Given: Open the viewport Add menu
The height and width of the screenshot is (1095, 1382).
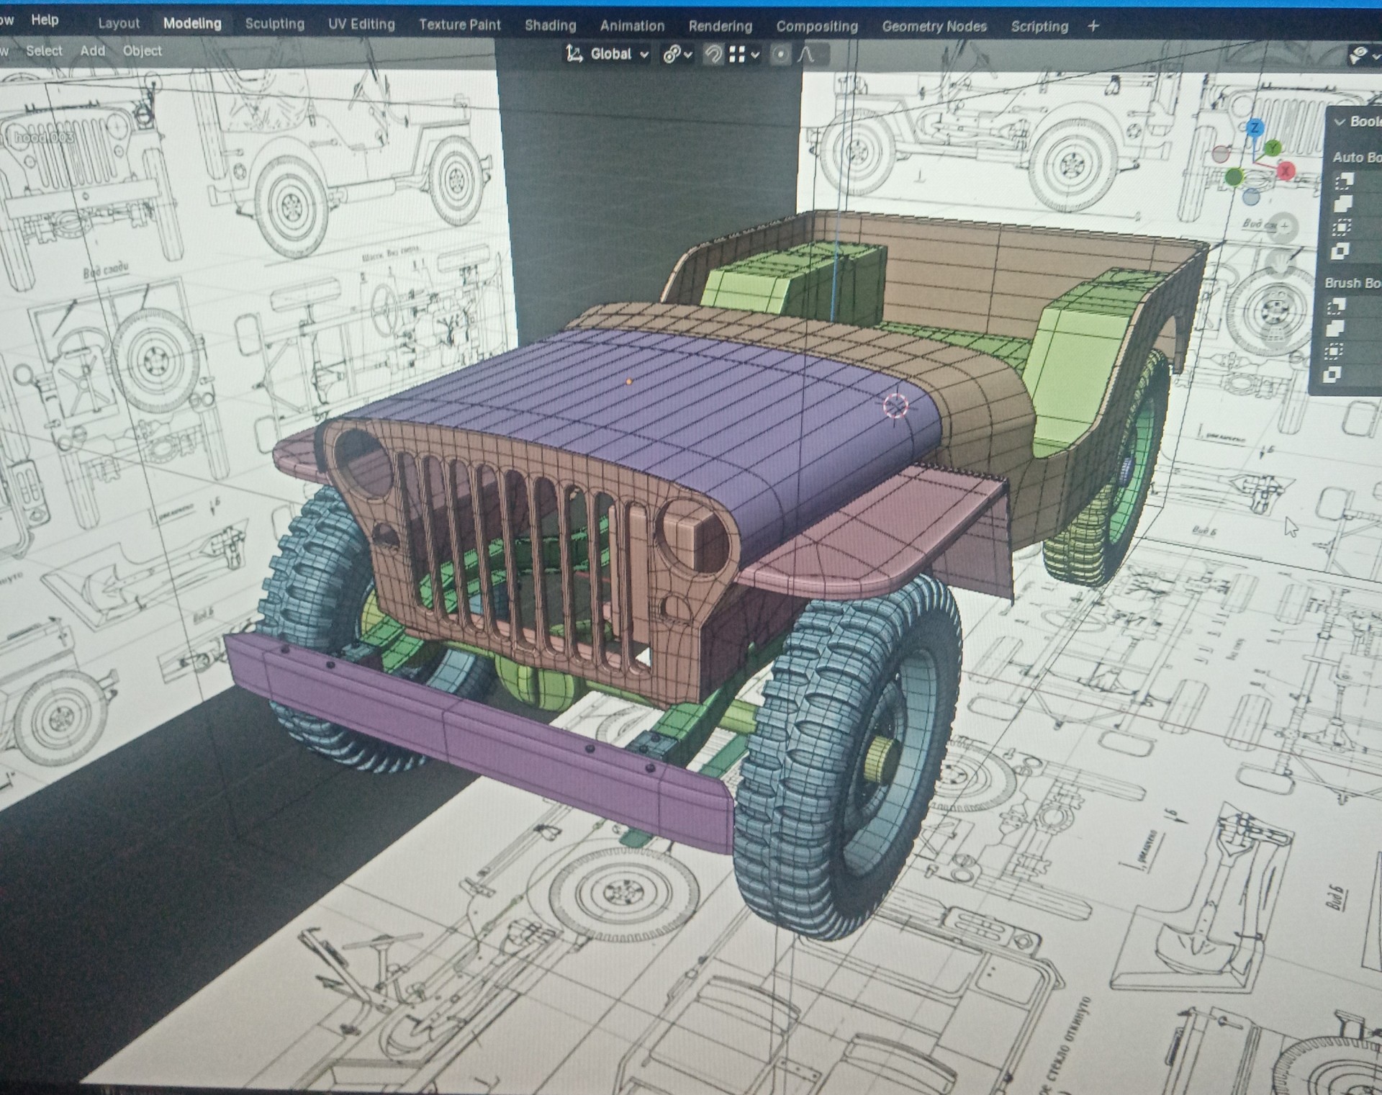Looking at the screenshot, I should pos(92,50).
